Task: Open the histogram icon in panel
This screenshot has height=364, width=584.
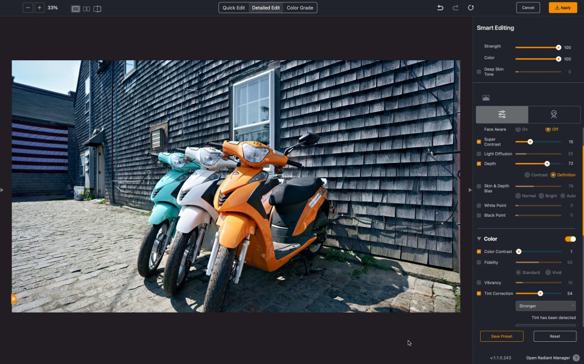Action: pyautogui.click(x=486, y=98)
